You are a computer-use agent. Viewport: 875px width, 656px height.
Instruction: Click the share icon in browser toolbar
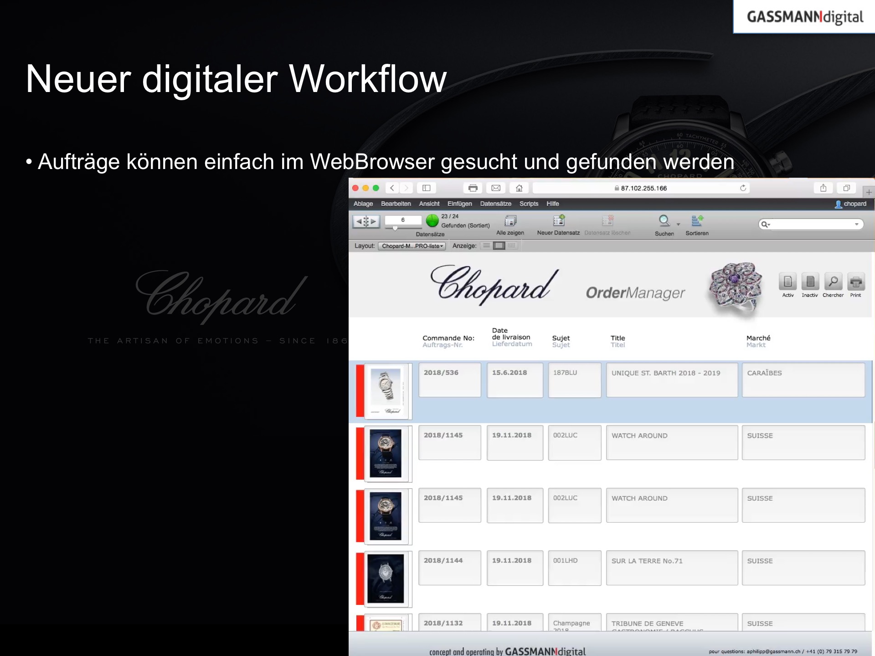point(823,188)
